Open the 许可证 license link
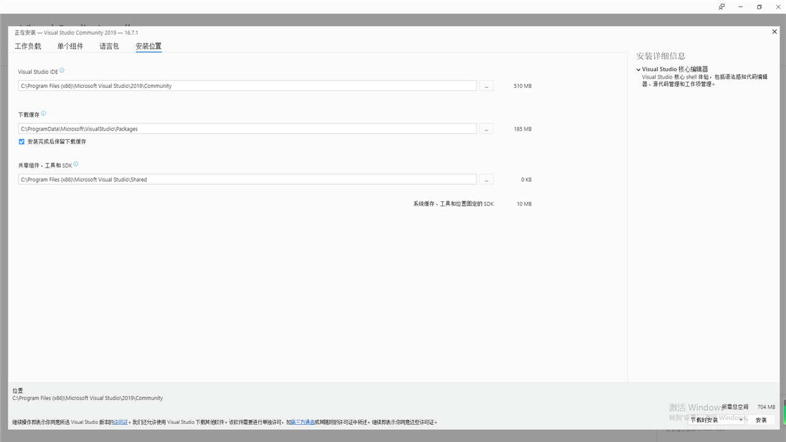Image resolution: width=786 pixels, height=442 pixels. coord(120,422)
